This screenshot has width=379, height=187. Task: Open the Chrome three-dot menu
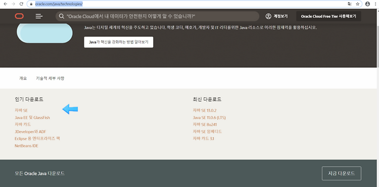375,4
